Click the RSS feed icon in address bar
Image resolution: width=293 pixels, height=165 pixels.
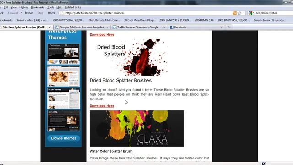[x=234, y=13]
